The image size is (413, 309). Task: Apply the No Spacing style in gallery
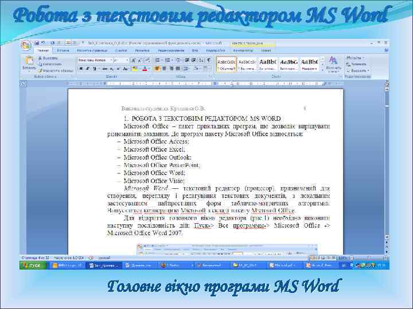coord(247,64)
